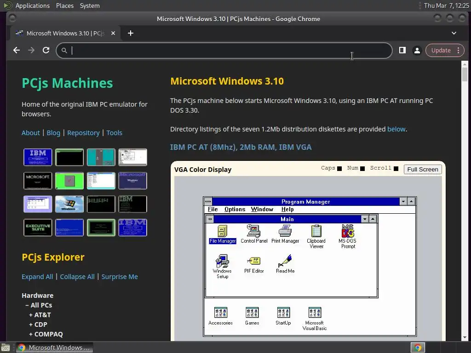Click Chrome's forward arrow button
The image size is (471, 353).
(x=31, y=50)
